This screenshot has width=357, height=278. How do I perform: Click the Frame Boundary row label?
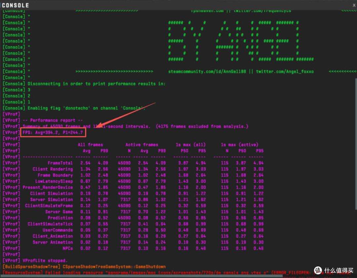point(55,175)
